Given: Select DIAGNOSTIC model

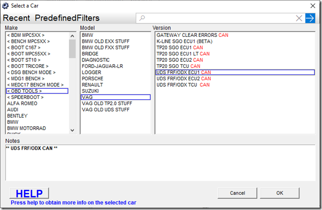Looking at the screenshot, I should tap(115, 60).
